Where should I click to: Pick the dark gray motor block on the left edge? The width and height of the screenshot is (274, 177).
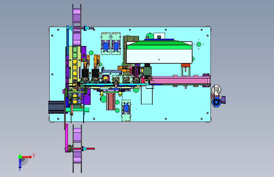point(56,107)
